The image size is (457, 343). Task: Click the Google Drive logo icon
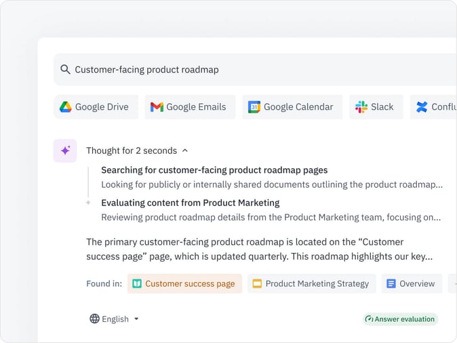tap(66, 107)
